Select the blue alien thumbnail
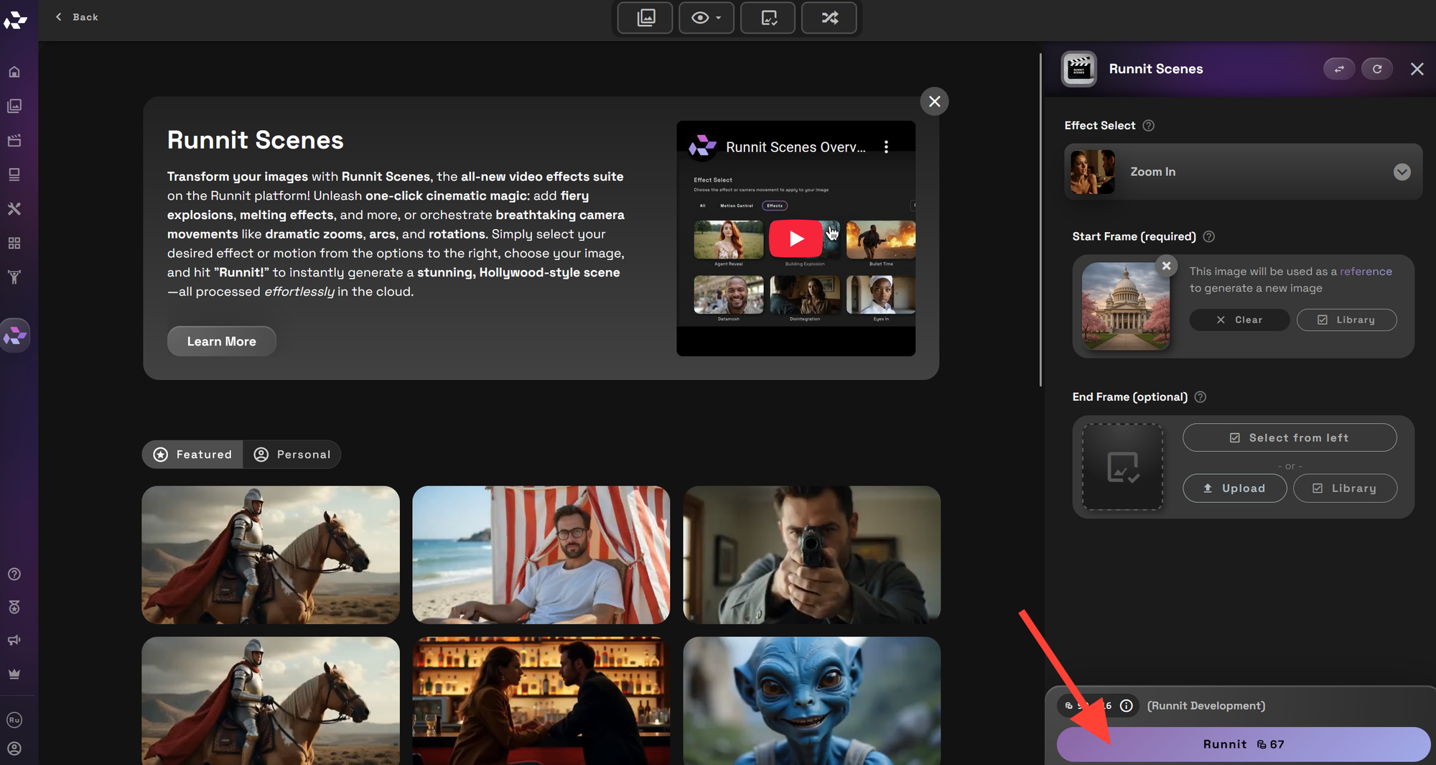This screenshot has height=765, width=1436. 811,701
